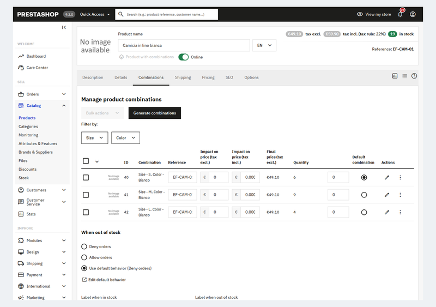Open the Size filter dropdown
Viewport: 436px width, 307px height.
click(x=94, y=138)
